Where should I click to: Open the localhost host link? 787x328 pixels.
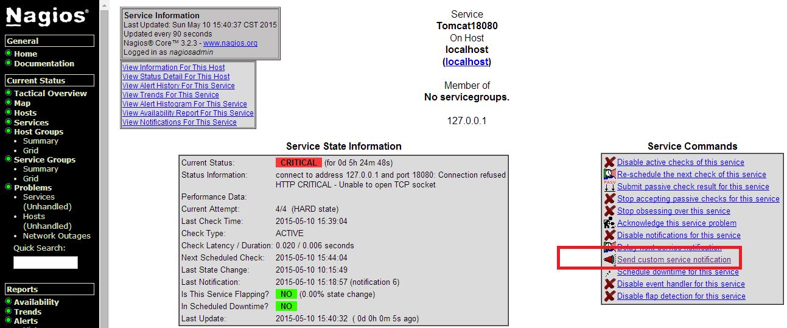point(467,61)
